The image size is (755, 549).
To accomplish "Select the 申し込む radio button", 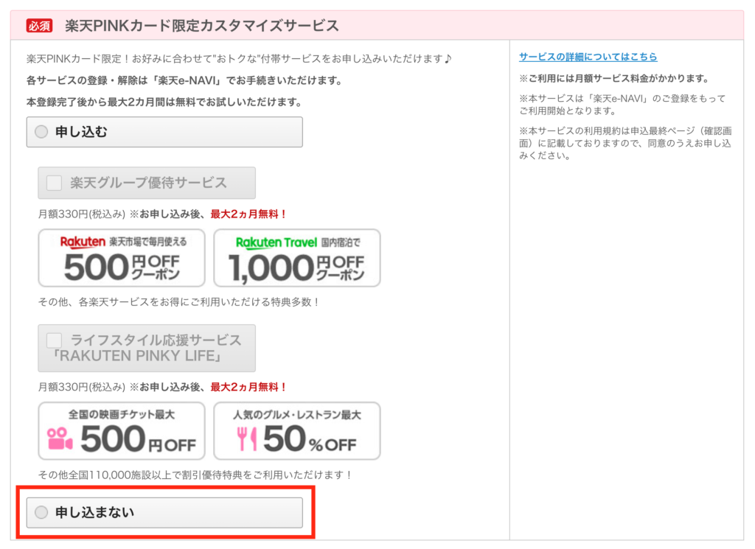I will tap(41, 132).
